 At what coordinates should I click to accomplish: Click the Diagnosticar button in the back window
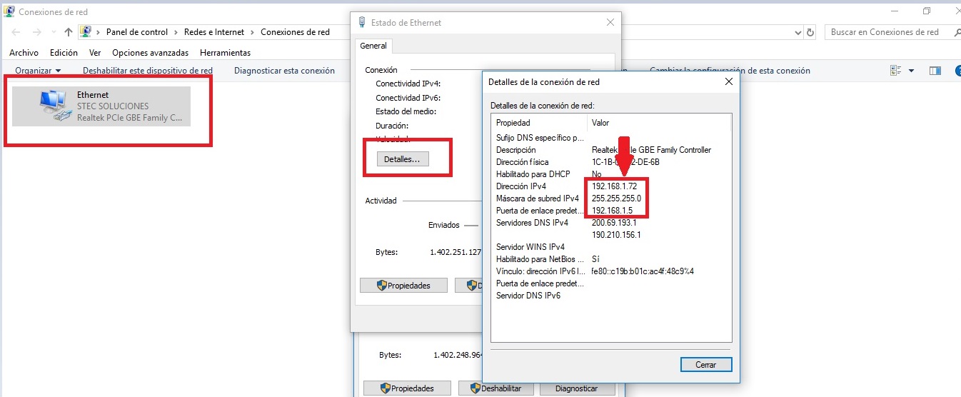pyautogui.click(x=577, y=389)
